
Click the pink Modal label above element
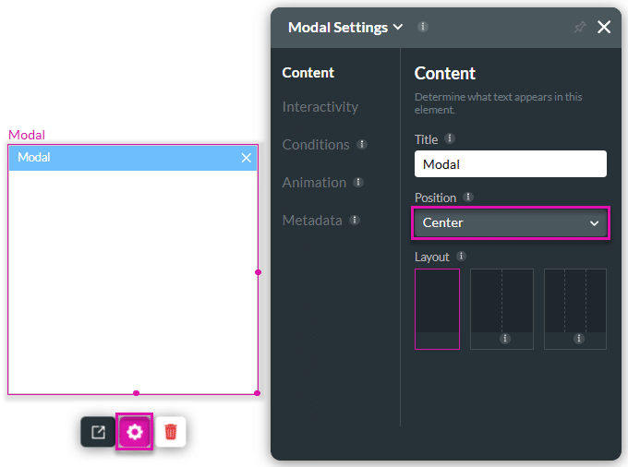pos(27,135)
